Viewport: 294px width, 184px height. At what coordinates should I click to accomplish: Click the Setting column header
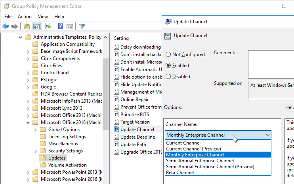pyautogui.click(x=121, y=38)
